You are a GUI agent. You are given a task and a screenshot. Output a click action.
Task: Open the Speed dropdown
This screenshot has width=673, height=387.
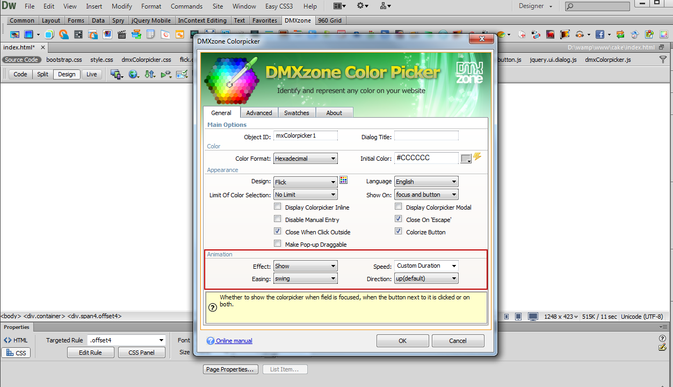(426, 266)
